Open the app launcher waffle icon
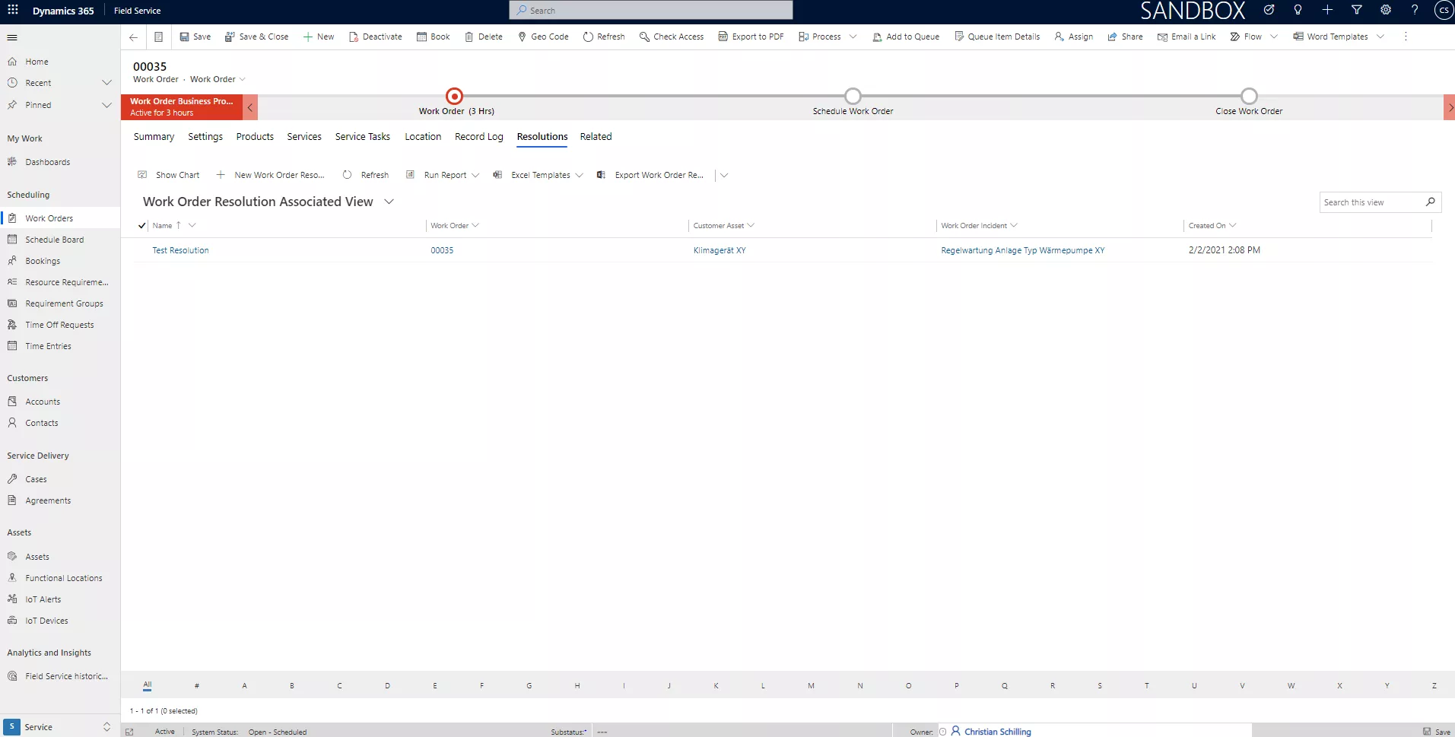1455x737 pixels. pos(13,11)
